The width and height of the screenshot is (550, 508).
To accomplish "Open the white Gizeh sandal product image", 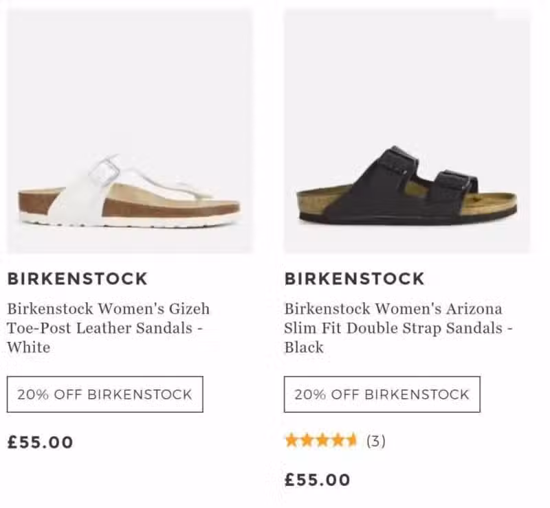I will coord(129,131).
